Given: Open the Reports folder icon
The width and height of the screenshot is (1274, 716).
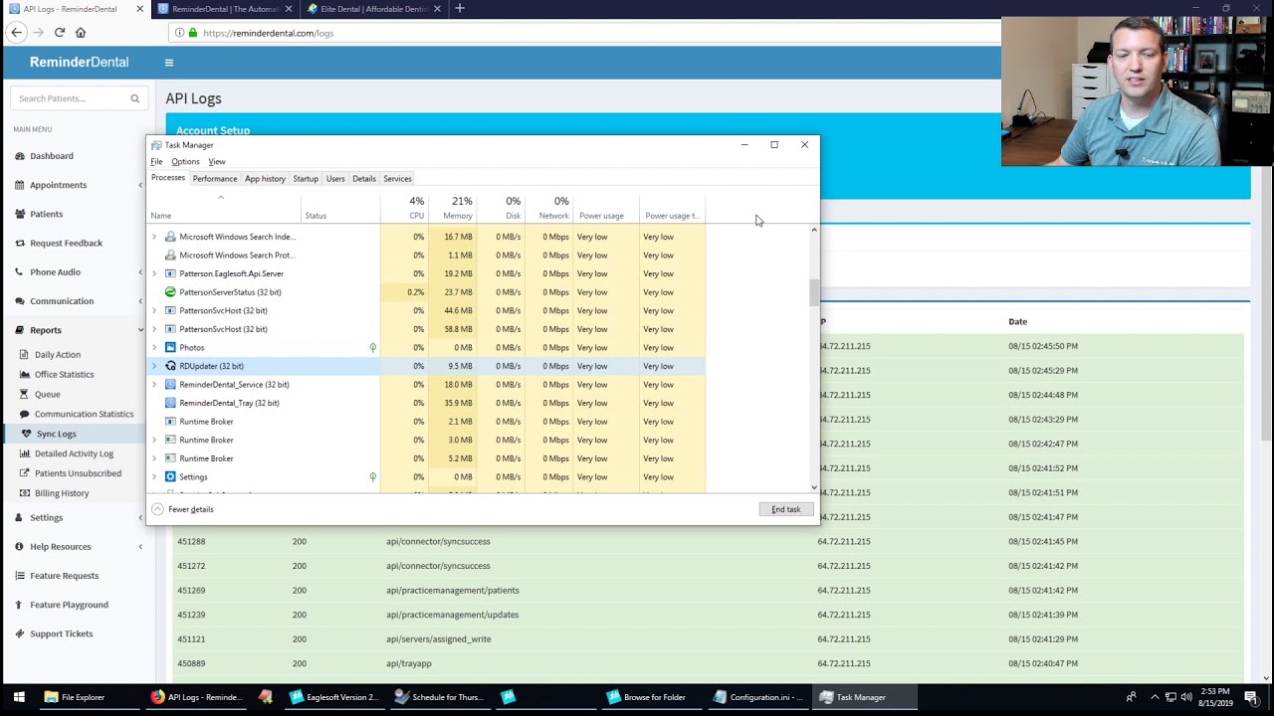Looking at the screenshot, I should pos(20,330).
